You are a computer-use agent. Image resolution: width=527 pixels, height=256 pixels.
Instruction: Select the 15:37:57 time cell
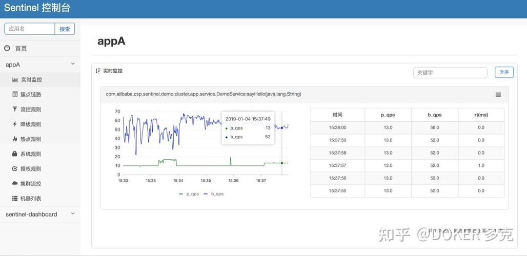click(x=337, y=165)
